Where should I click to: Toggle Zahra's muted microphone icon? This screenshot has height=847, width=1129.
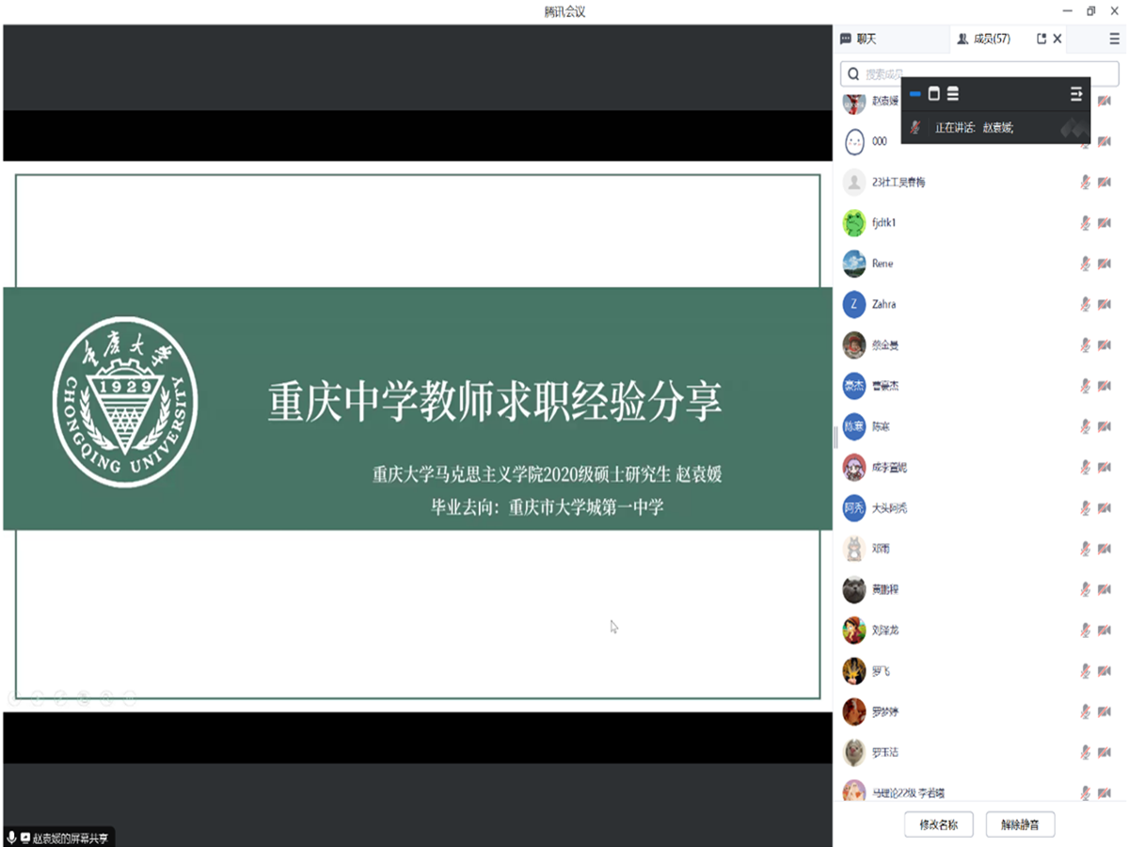(x=1085, y=304)
